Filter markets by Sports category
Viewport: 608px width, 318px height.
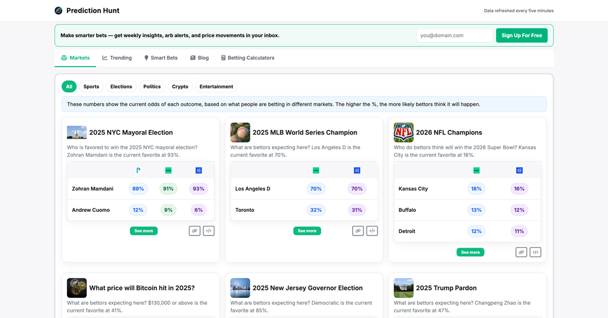click(x=91, y=87)
